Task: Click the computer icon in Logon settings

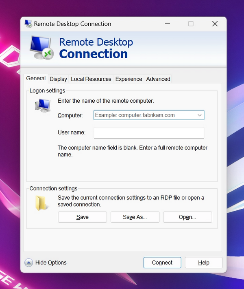Action: coord(43,106)
